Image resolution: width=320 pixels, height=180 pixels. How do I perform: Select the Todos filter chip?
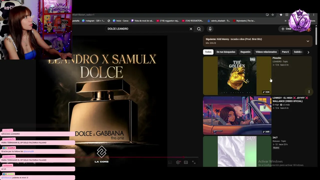click(208, 52)
